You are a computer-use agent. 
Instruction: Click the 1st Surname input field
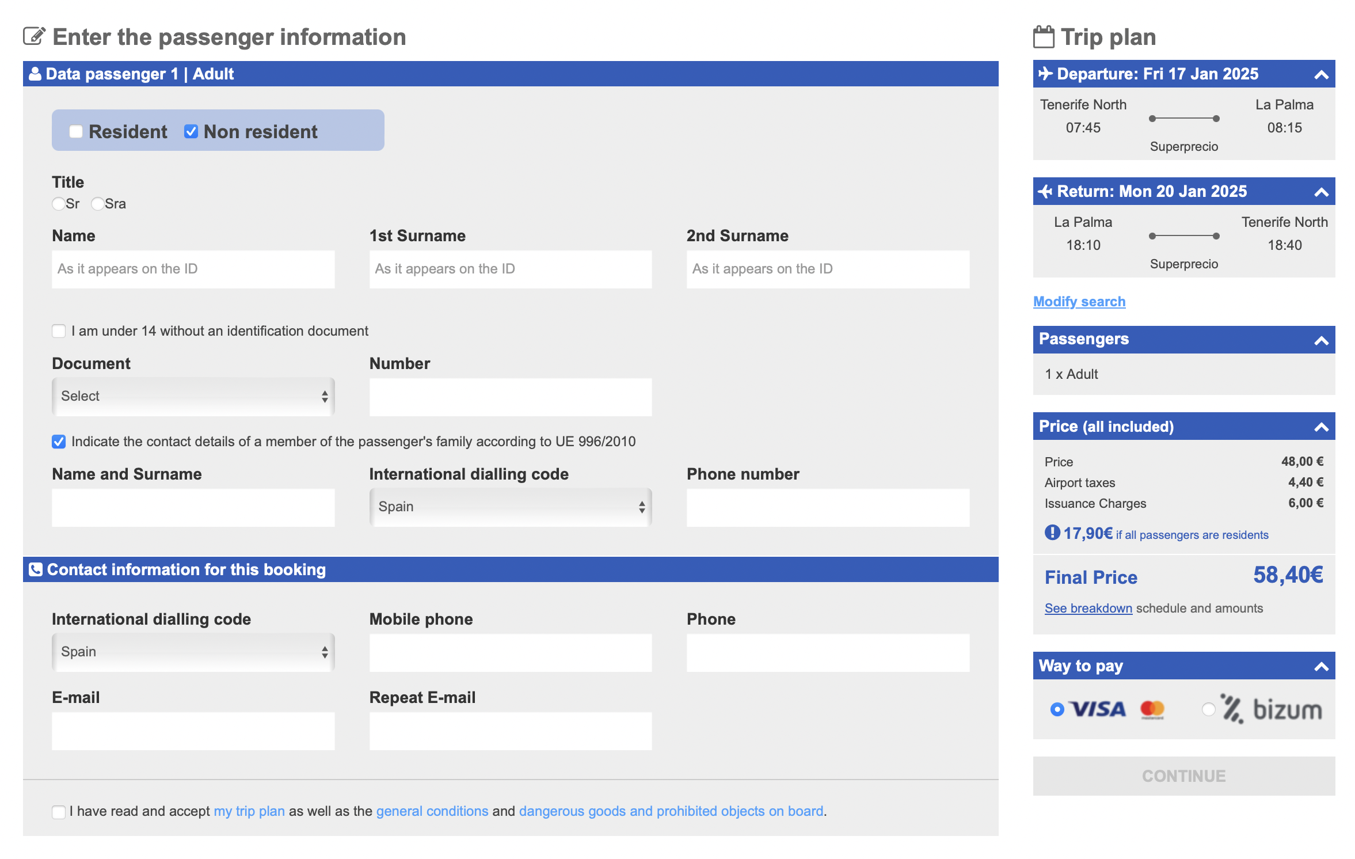point(511,269)
